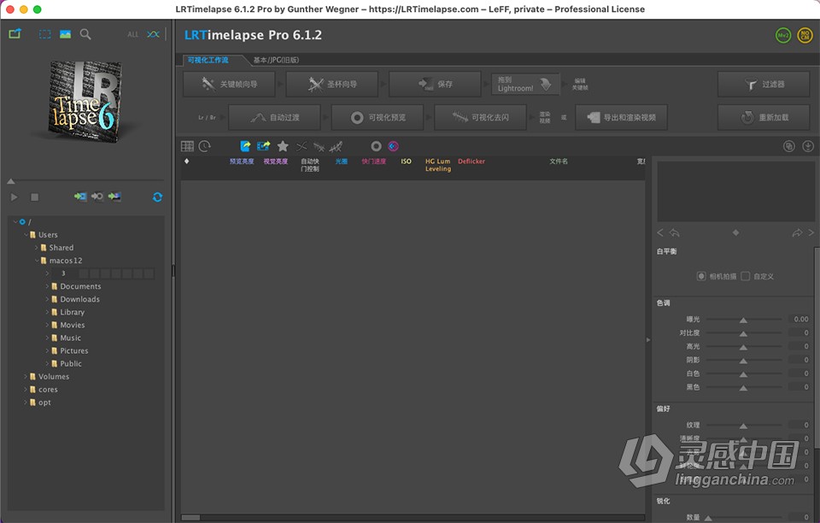
Task: Click the 曝光 exposure slider
Action: click(x=744, y=319)
